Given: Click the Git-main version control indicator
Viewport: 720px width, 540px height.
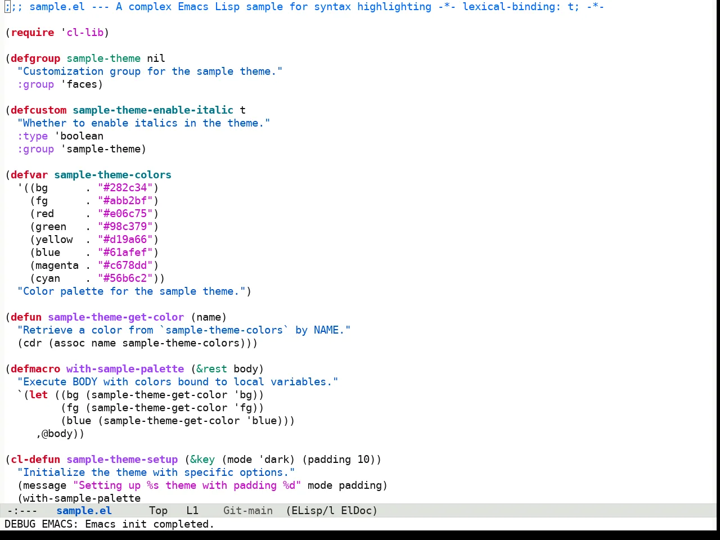Looking at the screenshot, I should (x=248, y=510).
